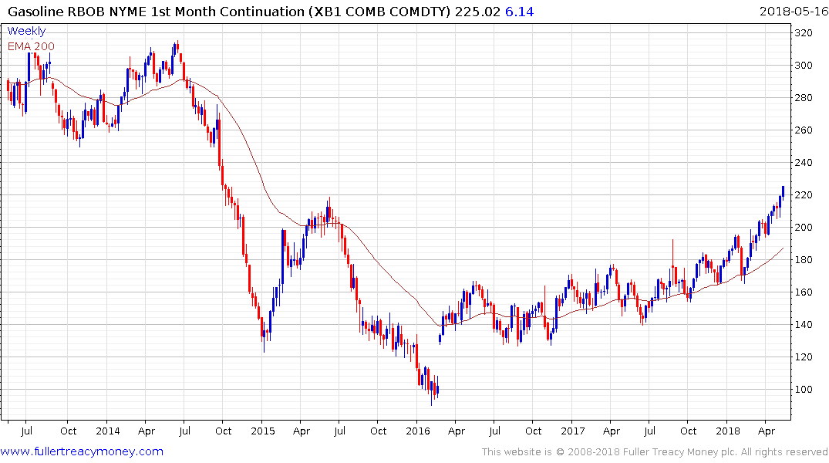Click the 180 price axis label
This screenshot has height=463, width=829.
[804, 259]
